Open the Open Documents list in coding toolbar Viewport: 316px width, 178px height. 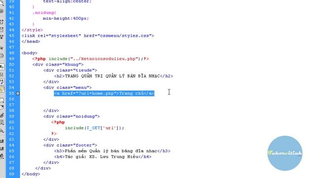[x=2, y=3]
